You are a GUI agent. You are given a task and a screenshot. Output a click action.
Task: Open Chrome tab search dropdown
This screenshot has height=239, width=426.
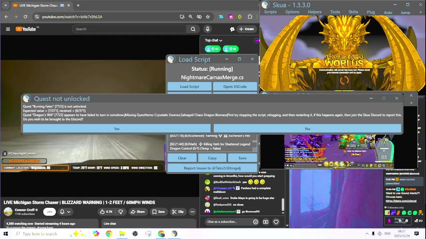5,5
